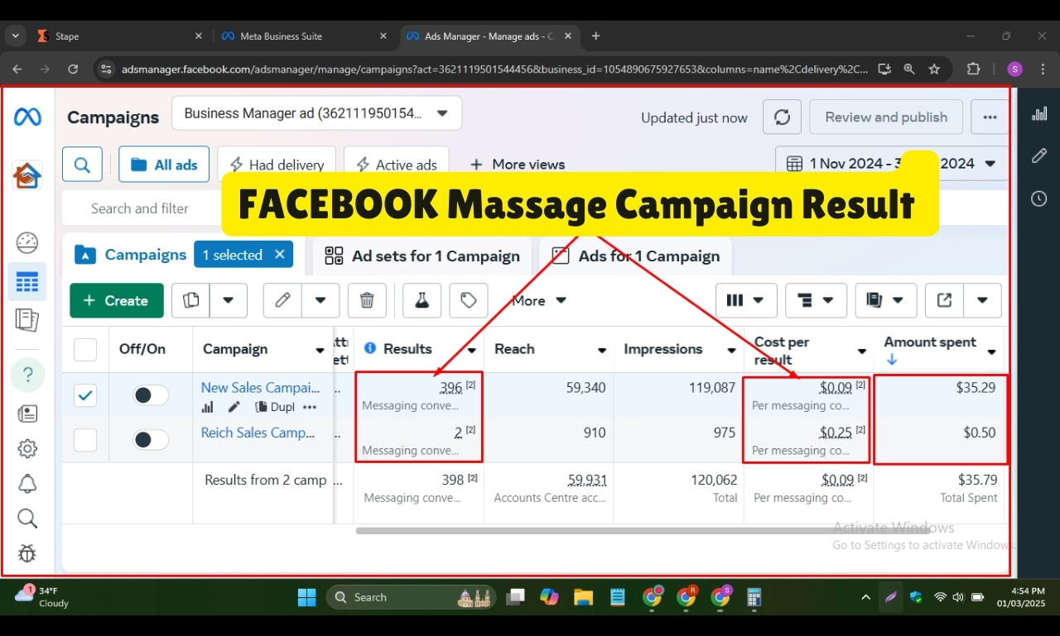1060x636 pixels.
Task: Open the three-dot menu under New Sales Campaign
Action: [310, 407]
